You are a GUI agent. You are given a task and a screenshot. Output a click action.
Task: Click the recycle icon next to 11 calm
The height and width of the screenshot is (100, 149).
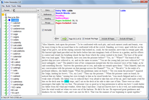click(6, 73)
